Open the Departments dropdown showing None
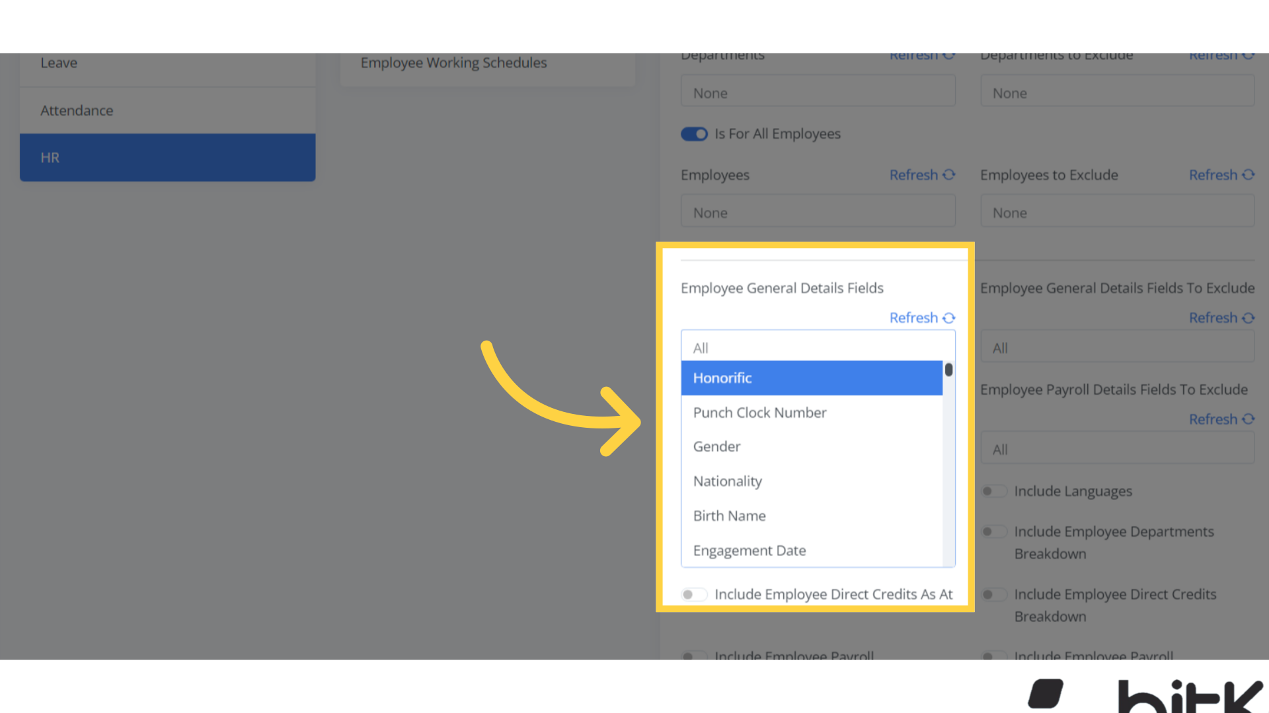Screen dimensions: 1269x713 click(x=818, y=91)
